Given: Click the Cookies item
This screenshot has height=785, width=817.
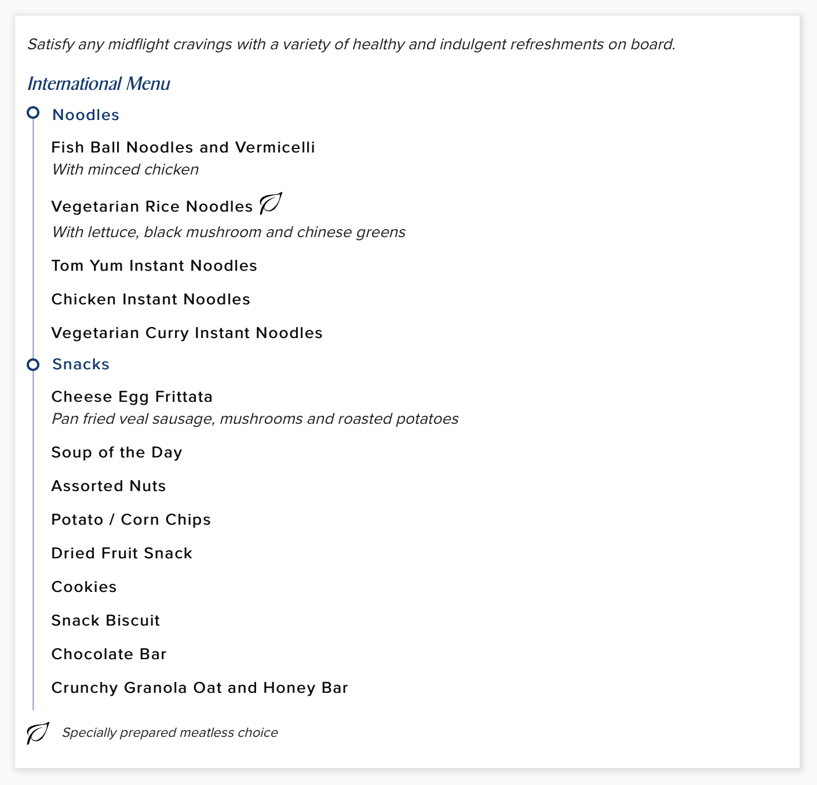Looking at the screenshot, I should click(x=84, y=587).
